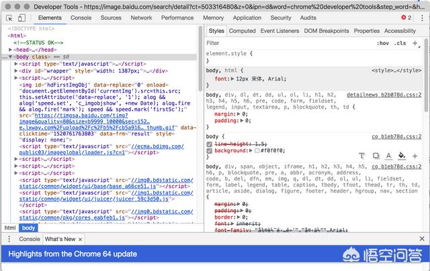The image size is (430, 271).
Task: Open the text color editor icon
Action: pos(388,156)
